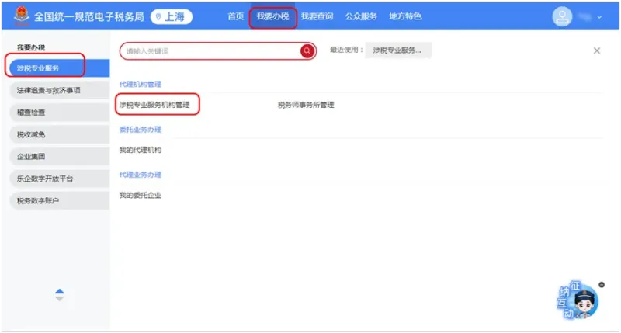The image size is (621, 333).
Task: Open recent item 涉税专业服务...
Action: coord(397,50)
